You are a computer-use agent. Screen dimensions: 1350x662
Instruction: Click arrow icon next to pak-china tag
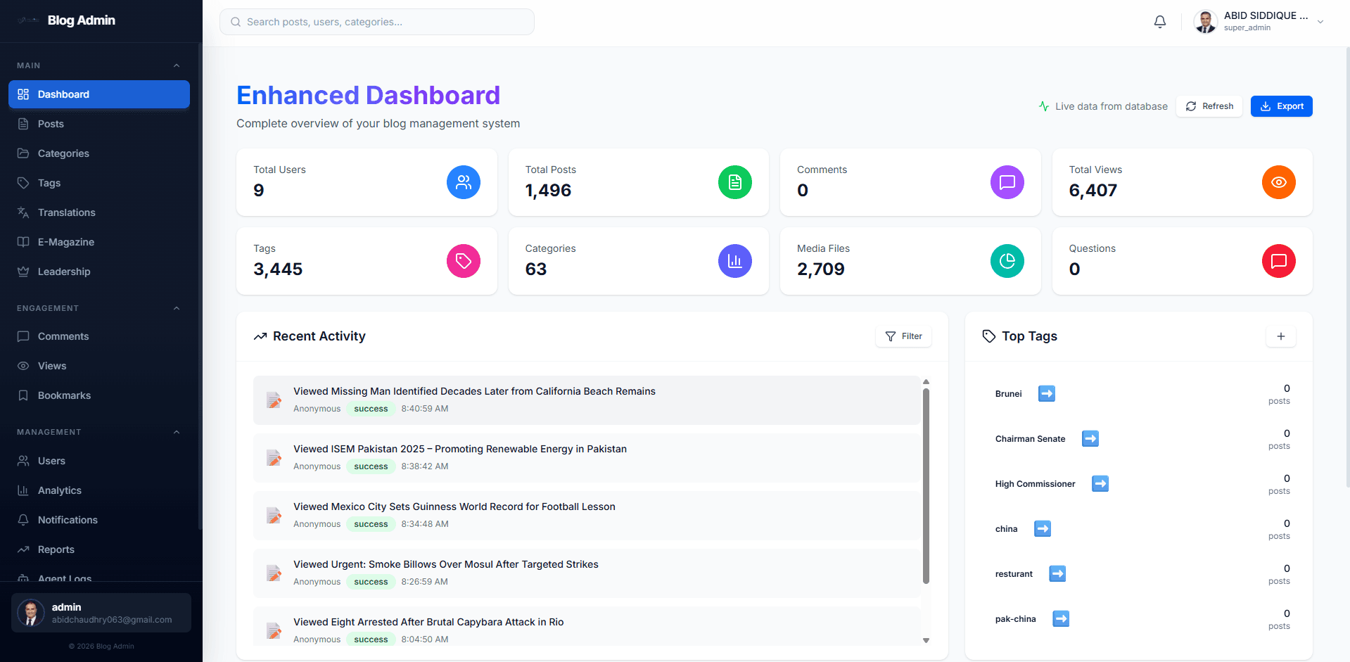1061,618
